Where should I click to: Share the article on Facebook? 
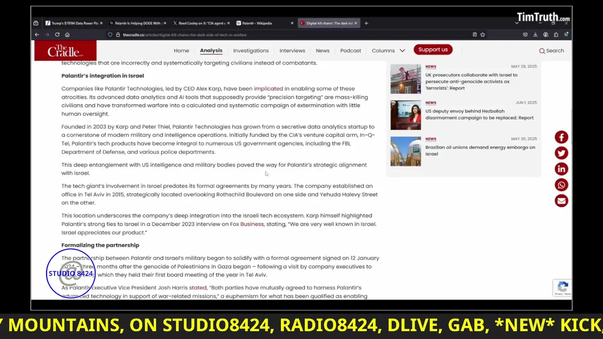click(561, 137)
